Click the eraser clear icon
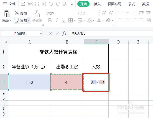 click(x=108, y=20)
